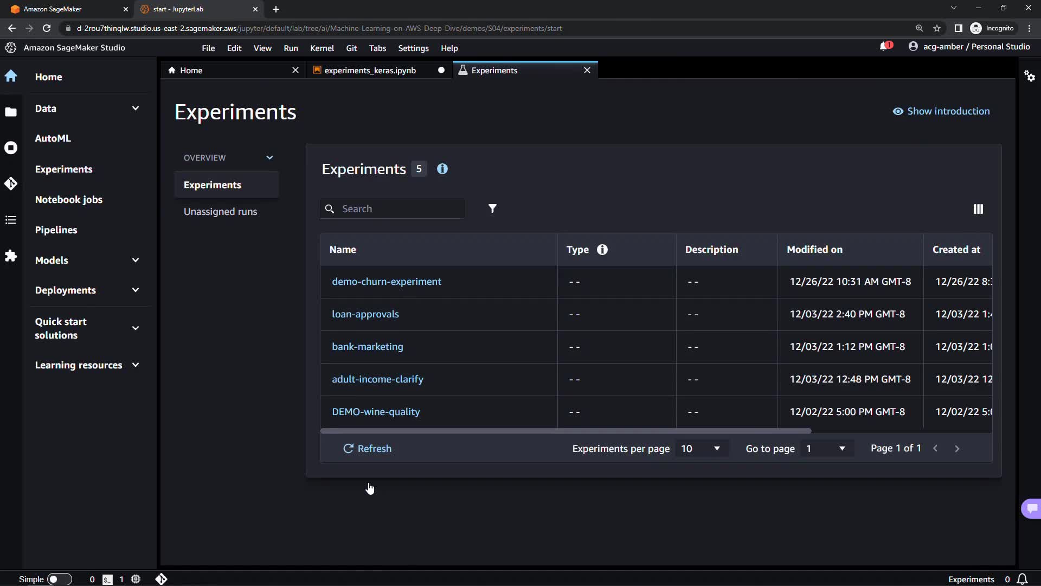This screenshot has height=586, width=1041.
Task: Expand the Data sidebar section
Action: click(x=135, y=109)
